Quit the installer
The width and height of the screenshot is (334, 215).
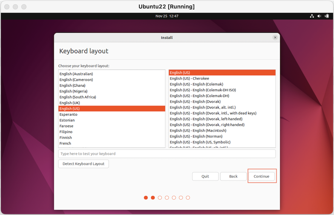click(205, 176)
